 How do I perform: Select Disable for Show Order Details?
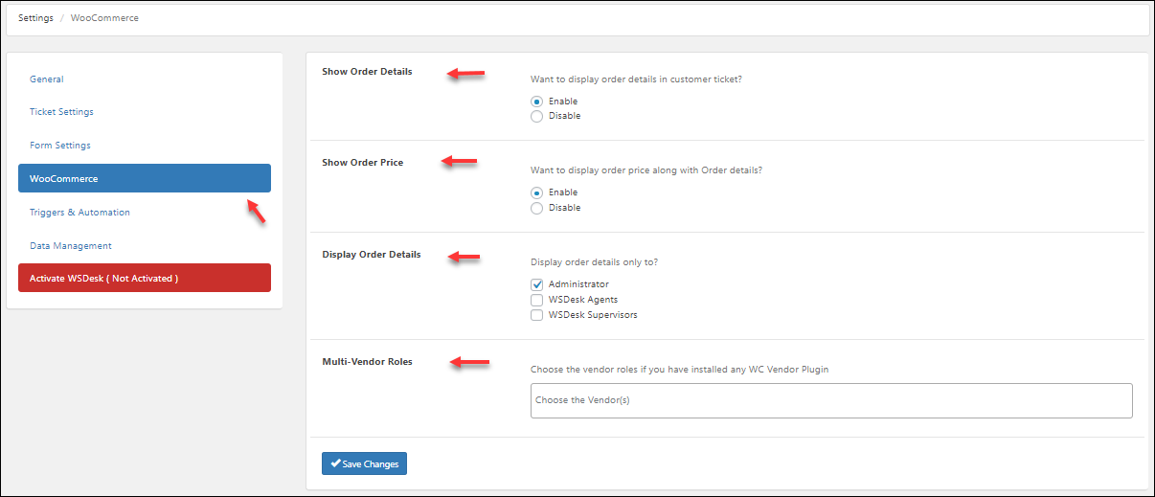(537, 116)
